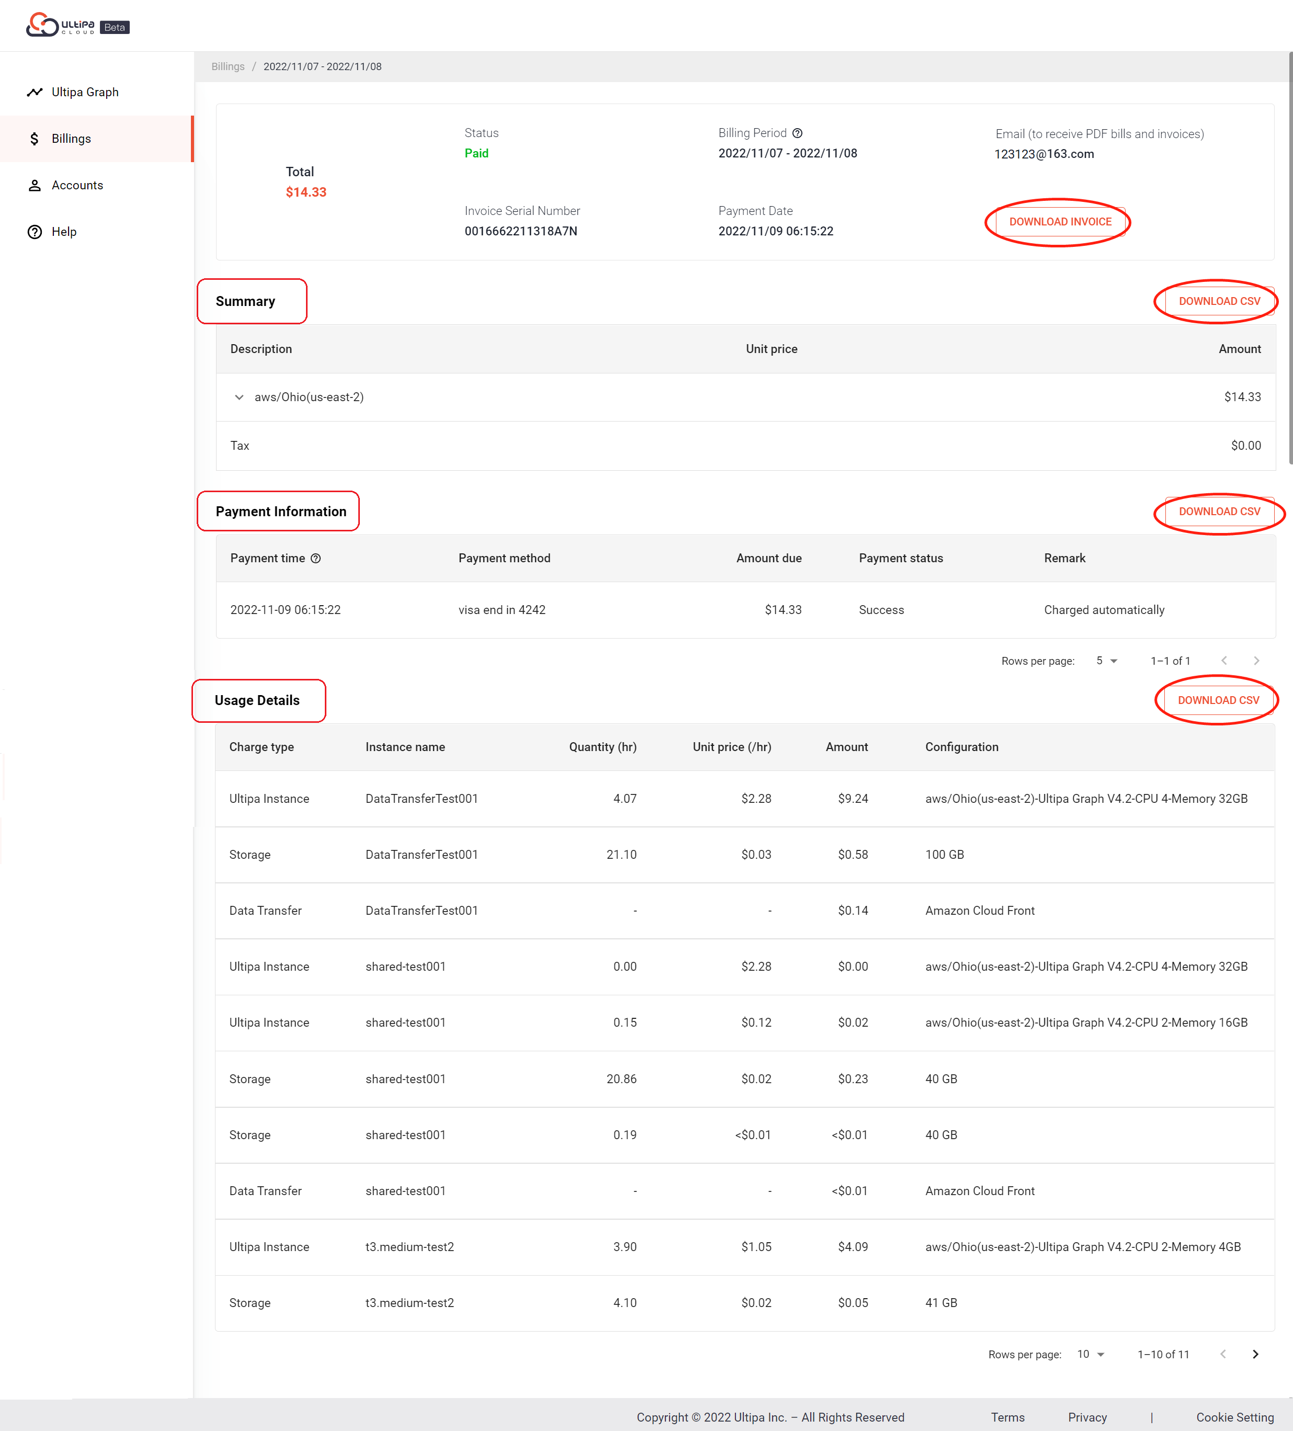
Task: Click next page arrow in Payment Information
Action: tap(1256, 661)
